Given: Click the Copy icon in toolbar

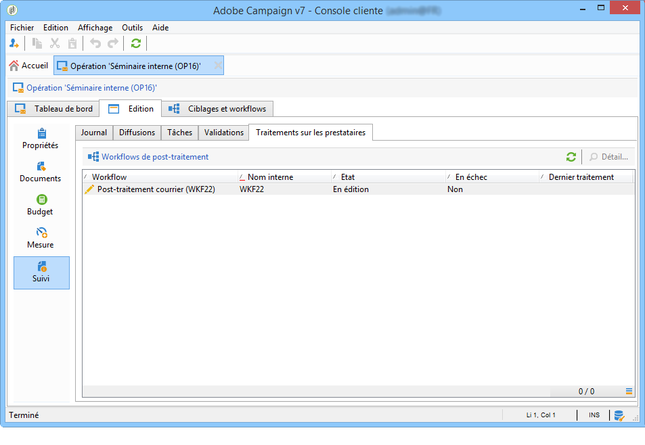Looking at the screenshot, I should [x=37, y=43].
